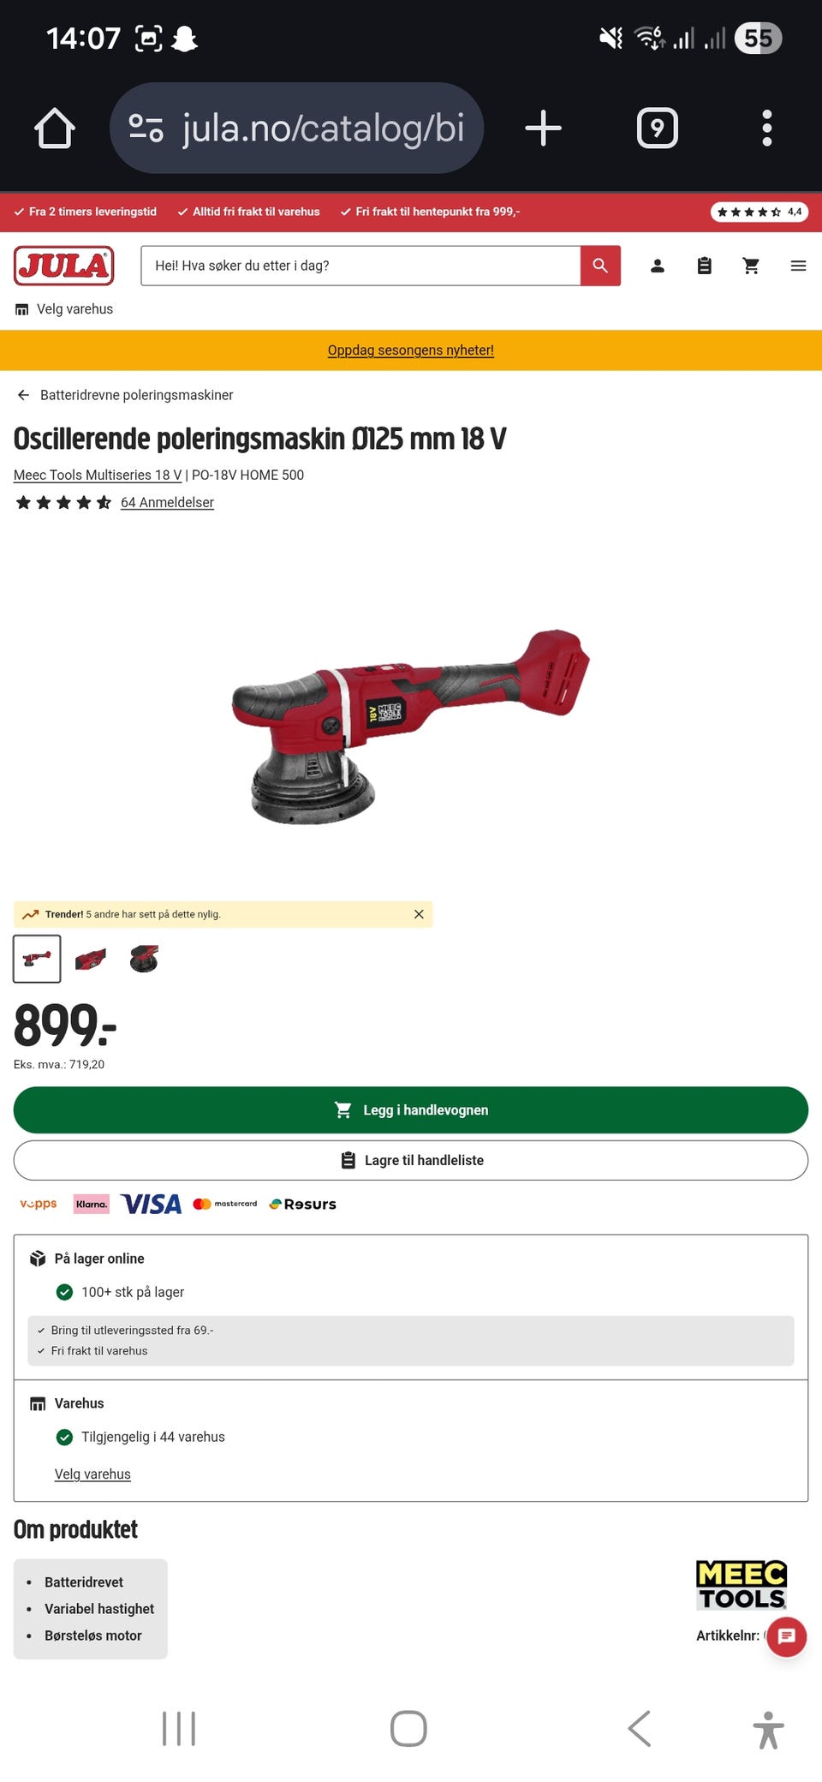Click the Jula logo
Image resolution: width=822 pixels, height=1782 pixels.
(64, 266)
